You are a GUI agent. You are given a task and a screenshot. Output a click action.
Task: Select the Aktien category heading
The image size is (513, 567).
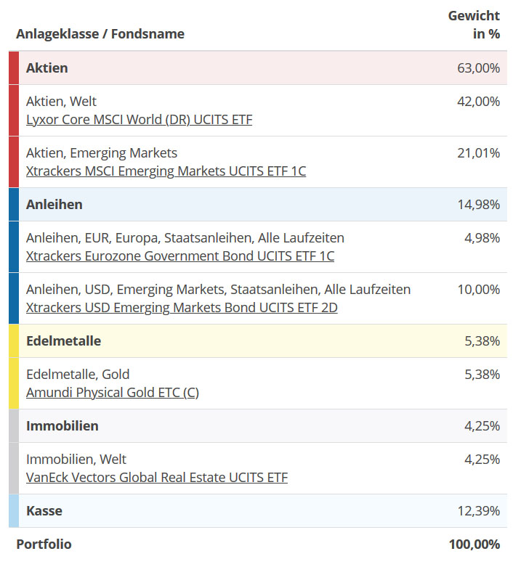coord(47,68)
